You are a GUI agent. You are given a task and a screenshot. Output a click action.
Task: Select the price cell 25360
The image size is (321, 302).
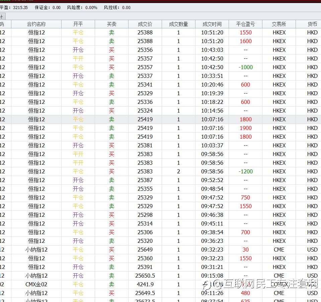[145, 258]
